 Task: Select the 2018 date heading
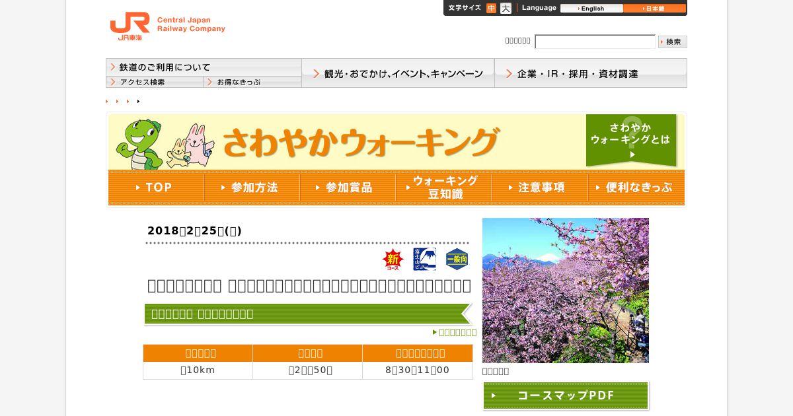[194, 230]
